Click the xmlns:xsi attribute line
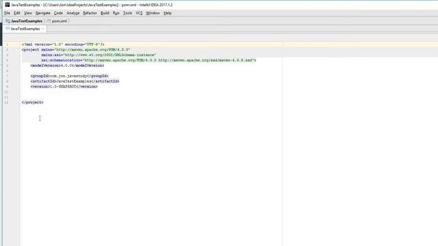 99,55
